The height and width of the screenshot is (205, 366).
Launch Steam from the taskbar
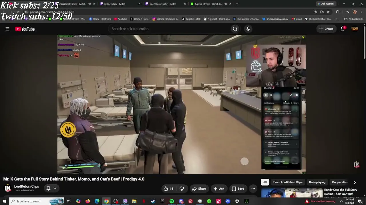point(153,201)
